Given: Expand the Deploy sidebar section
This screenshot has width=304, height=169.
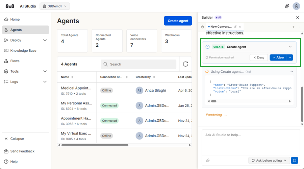Looking at the screenshot, I should click(25, 40).
